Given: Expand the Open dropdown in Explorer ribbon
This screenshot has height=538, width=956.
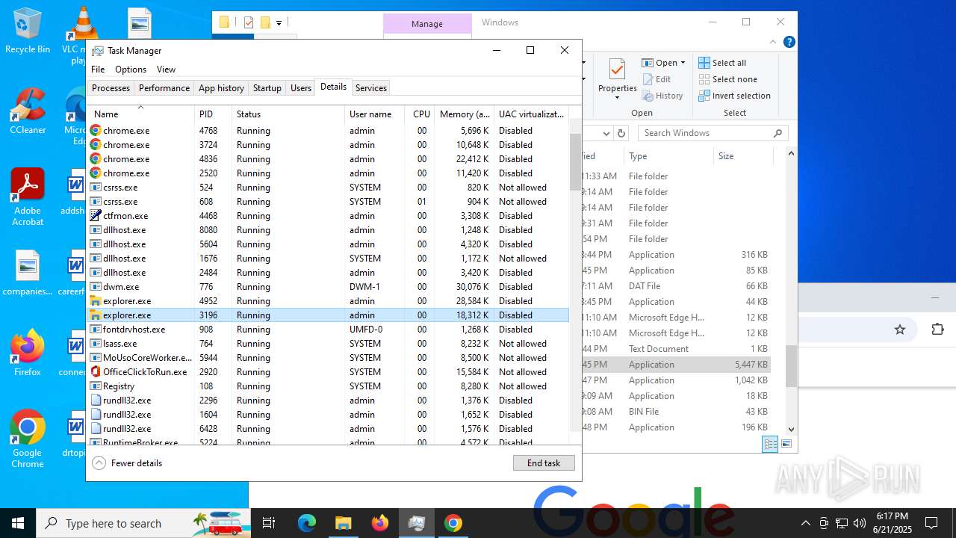Looking at the screenshot, I should pyautogui.click(x=683, y=63).
